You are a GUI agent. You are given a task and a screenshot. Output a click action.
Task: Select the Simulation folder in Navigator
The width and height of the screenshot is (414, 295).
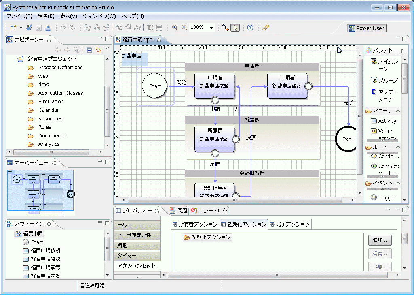pyautogui.click(x=51, y=101)
